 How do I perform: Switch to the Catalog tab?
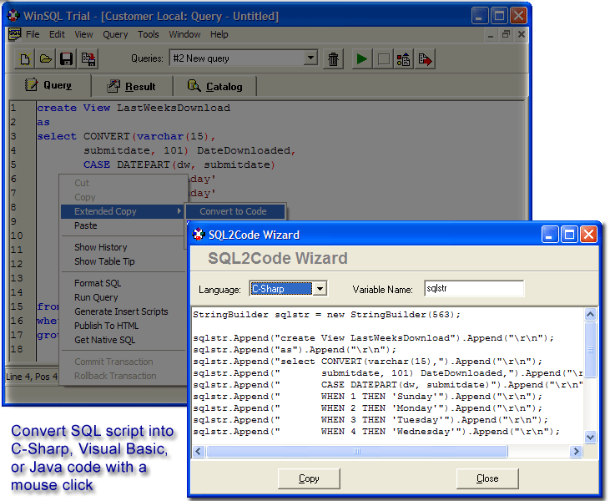click(x=215, y=86)
